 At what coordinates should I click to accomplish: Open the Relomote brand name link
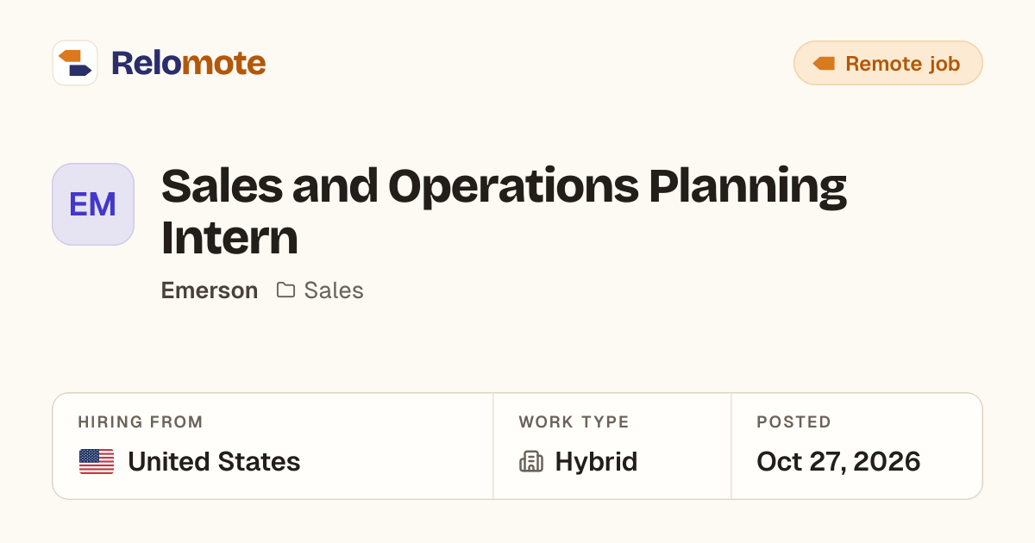188,63
